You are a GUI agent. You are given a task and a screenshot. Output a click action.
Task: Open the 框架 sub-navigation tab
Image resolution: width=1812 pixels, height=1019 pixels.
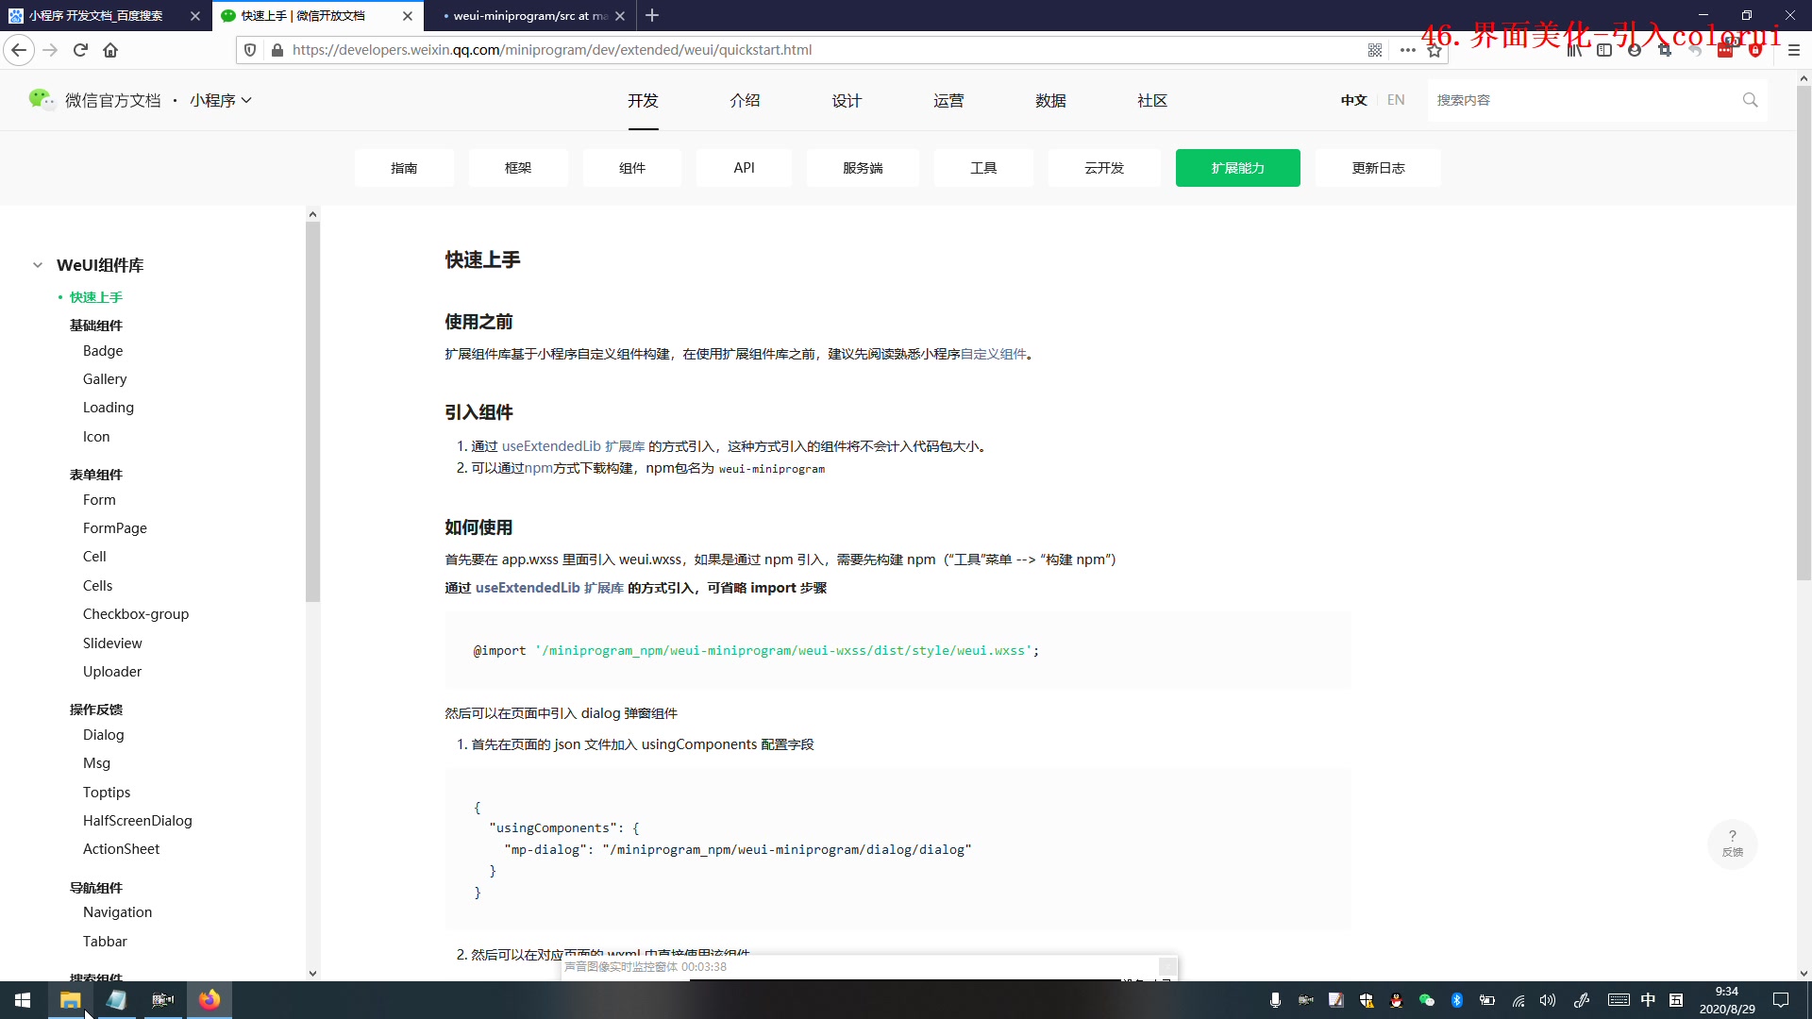click(518, 168)
